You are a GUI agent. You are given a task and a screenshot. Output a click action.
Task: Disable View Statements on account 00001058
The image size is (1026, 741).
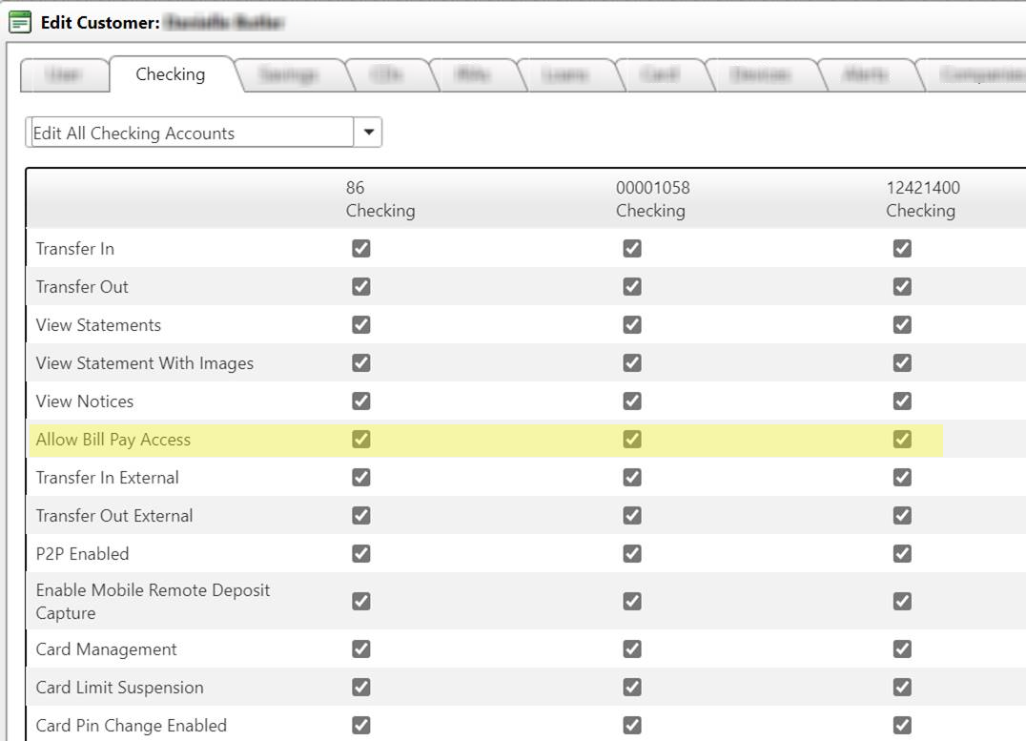(x=632, y=324)
